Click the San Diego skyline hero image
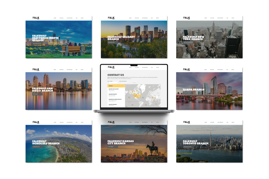 (59, 91)
